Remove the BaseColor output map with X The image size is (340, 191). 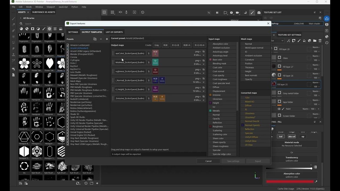pyautogui.click(x=203, y=55)
